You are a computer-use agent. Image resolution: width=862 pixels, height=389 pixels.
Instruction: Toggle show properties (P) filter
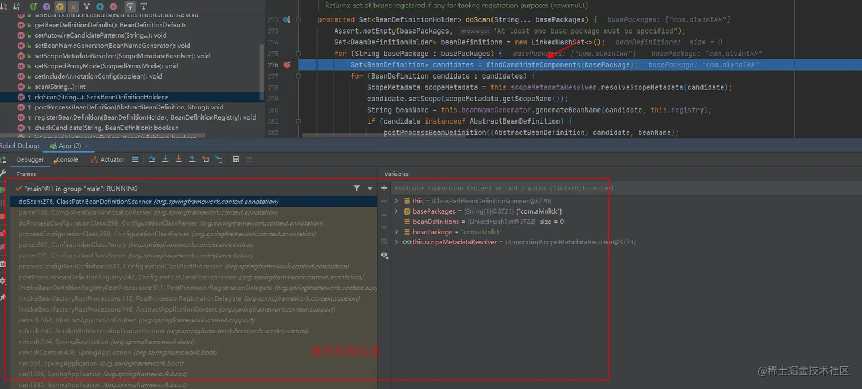[47, 7]
